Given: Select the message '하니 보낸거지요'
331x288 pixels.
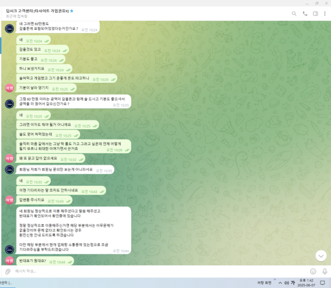Looking at the screenshot, I should [44, 69].
